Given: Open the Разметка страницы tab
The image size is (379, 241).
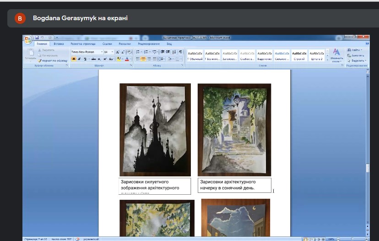Looking at the screenshot, I should [83, 44].
